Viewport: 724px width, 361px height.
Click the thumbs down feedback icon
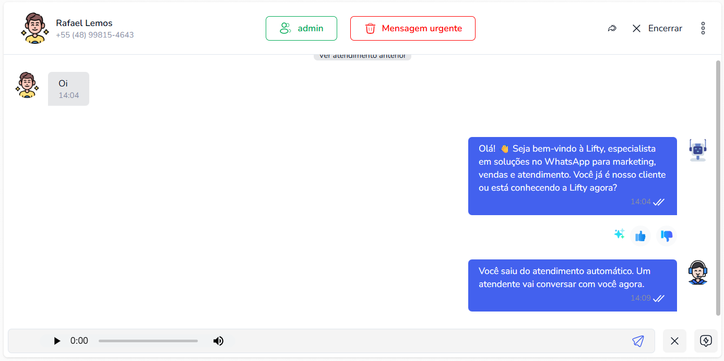(667, 236)
